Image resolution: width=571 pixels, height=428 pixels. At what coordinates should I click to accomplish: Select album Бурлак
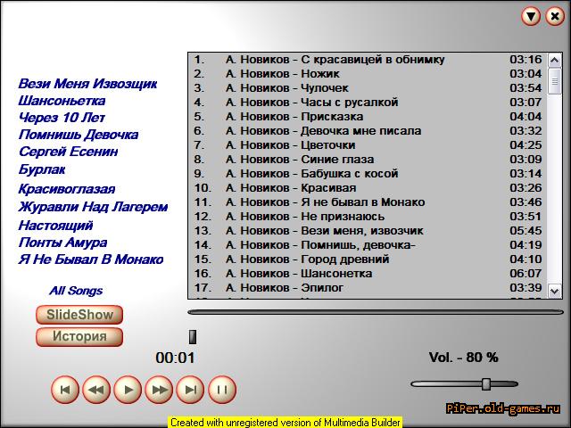point(42,169)
